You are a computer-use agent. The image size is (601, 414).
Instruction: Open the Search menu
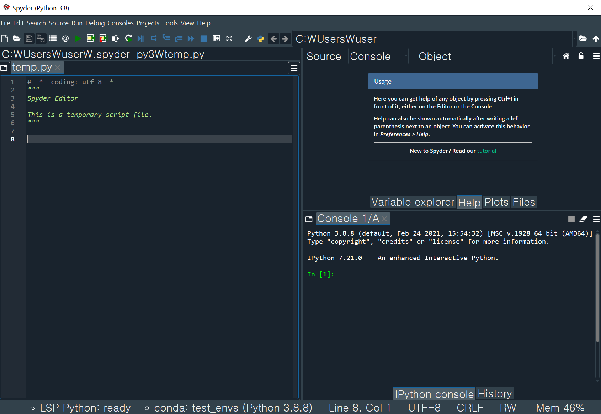click(36, 23)
